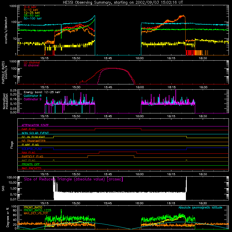Click the raised GAP_FLAG step segment
Screen dimensions: 232x232
tap(118, 128)
